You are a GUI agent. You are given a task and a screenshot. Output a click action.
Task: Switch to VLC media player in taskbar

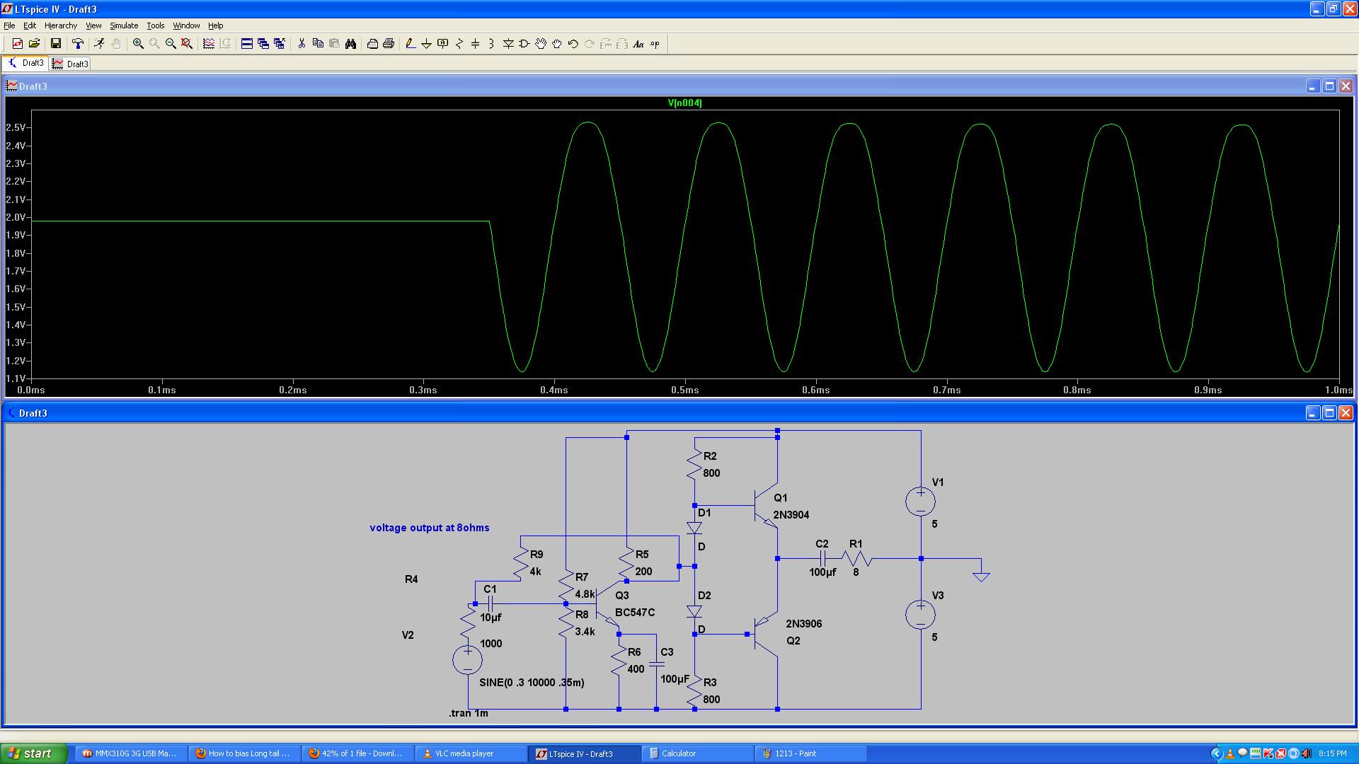point(471,753)
